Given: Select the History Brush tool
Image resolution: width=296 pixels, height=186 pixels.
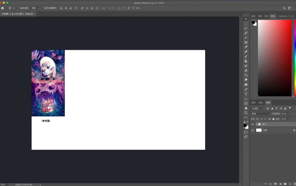Looking at the screenshot, I should coord(246,66).
